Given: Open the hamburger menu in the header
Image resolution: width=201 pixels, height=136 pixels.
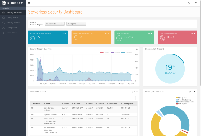Looking at the screenshot, I should (x=29, y=3).
